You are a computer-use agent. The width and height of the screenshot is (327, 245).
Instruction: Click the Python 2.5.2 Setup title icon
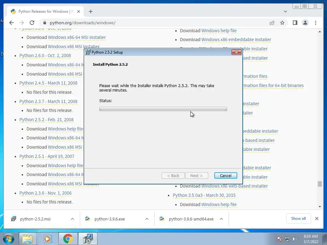(88, 52)
